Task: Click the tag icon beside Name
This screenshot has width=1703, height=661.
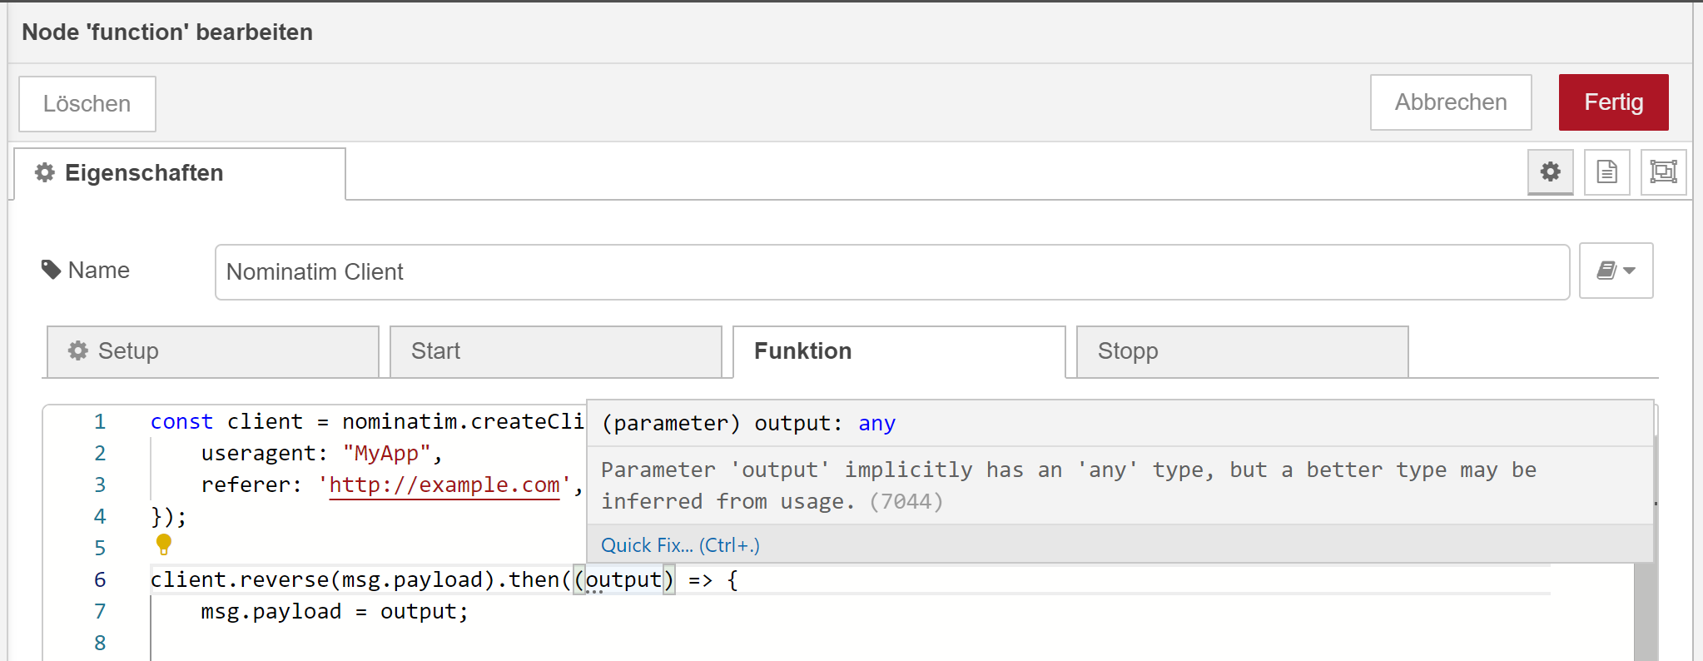Action: (52, 270)
